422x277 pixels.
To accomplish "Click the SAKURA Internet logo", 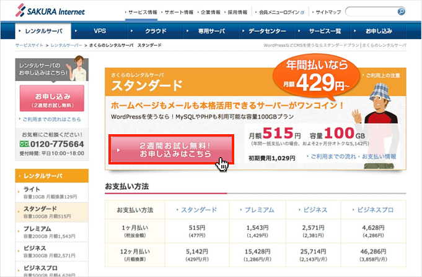I will 50,11.
